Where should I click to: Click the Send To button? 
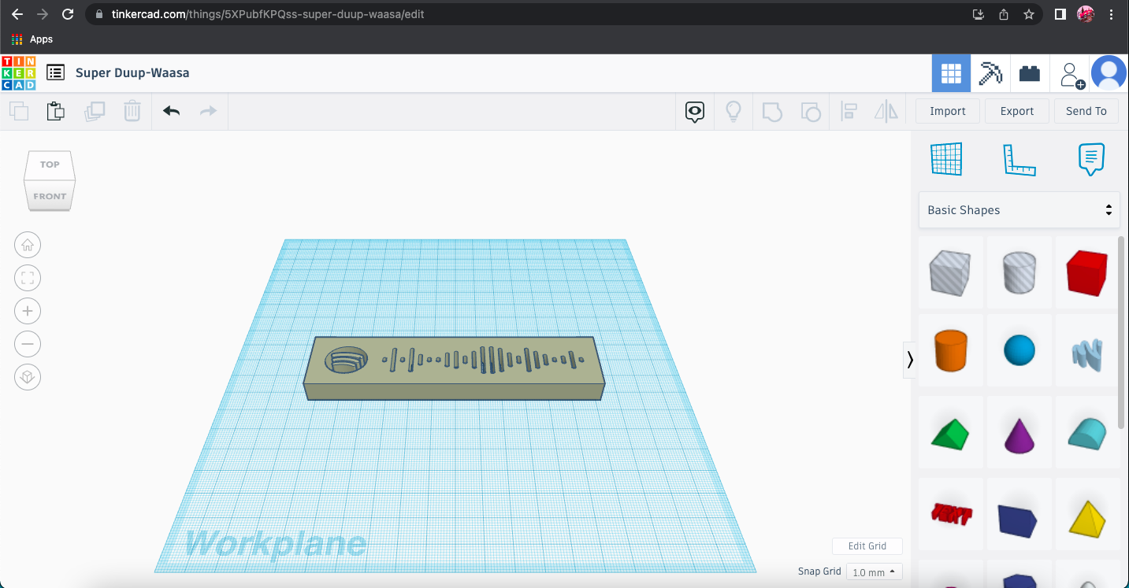click(1086, 111)
